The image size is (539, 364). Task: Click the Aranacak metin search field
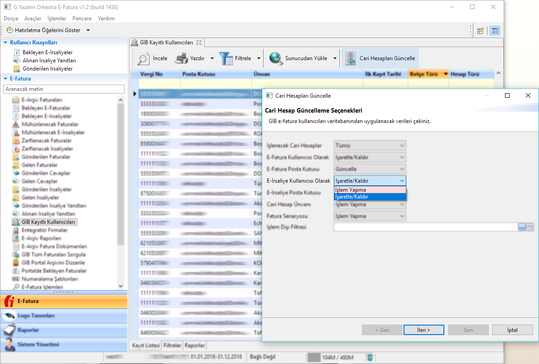click(63, 89)
